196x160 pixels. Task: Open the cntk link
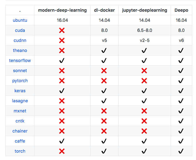[x=20, y=121]
